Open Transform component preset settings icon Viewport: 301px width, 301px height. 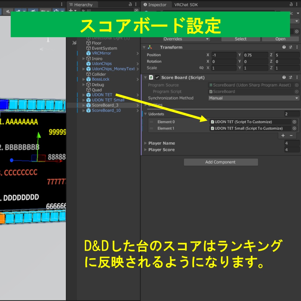point(290,47)
